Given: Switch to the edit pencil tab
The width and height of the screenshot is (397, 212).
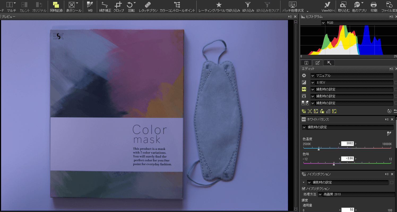Looking at the screenshot, I should [318, 63].
